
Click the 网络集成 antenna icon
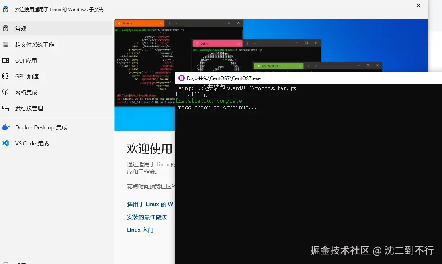pyautogui.click(x=5, y=92)
